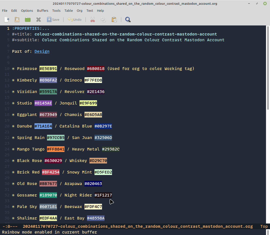The width and height of the screenshot is (270, 235).
Task: Click the '(Used for org to color Working tag)' note
Action: click(151, 68)
